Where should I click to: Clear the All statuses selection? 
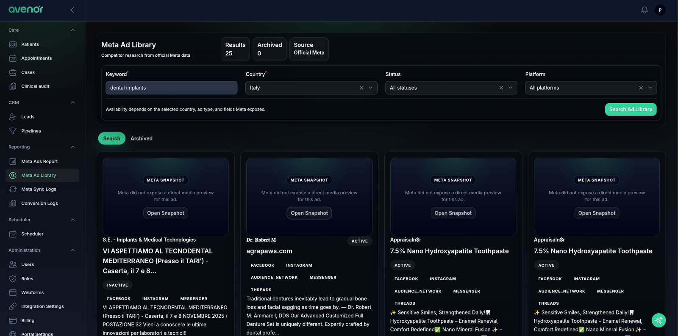click(x=501, y=88)
